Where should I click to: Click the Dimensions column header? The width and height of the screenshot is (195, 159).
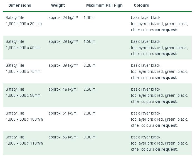[20, 5]
